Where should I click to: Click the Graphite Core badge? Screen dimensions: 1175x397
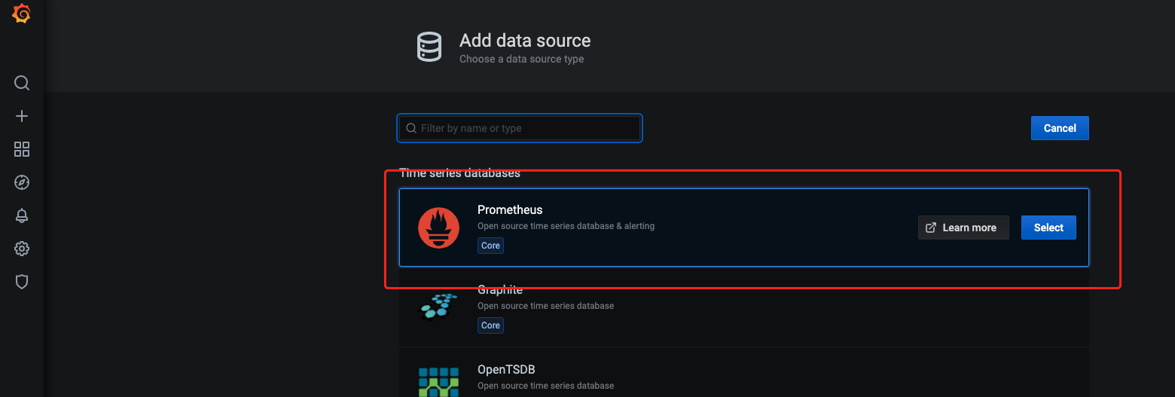click(x=490, y=325)
